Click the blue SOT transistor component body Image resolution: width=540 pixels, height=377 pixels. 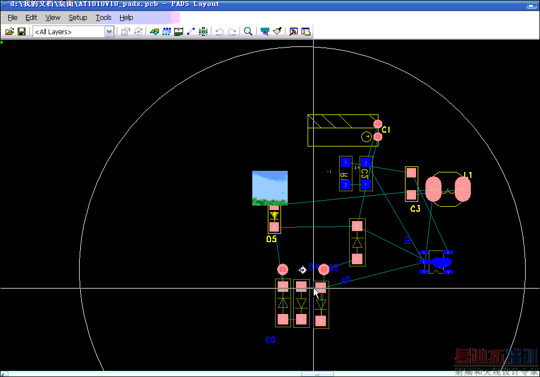437,263
